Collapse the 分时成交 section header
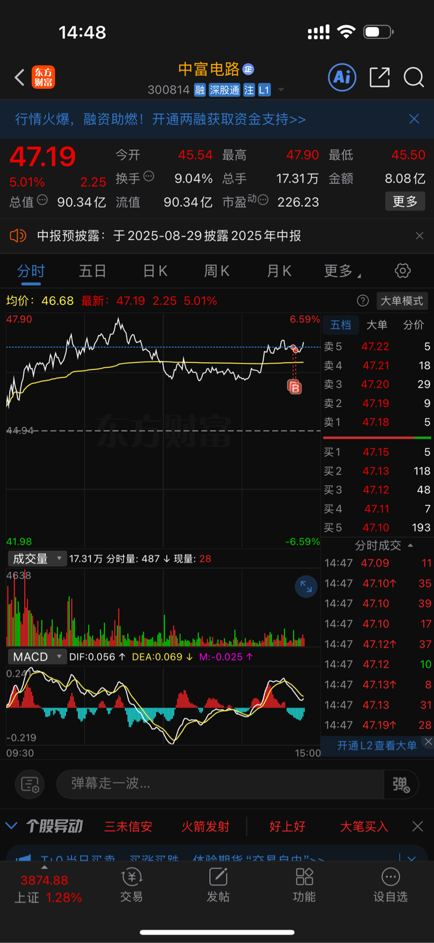 coord(383,545)
